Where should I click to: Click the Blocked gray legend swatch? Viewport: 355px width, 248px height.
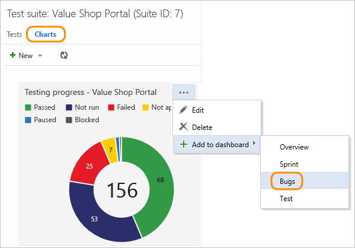click(69, 120)
